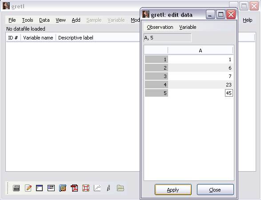Click row header 4
The width and height of the screenshot is (261, 200).
[157, 85]
